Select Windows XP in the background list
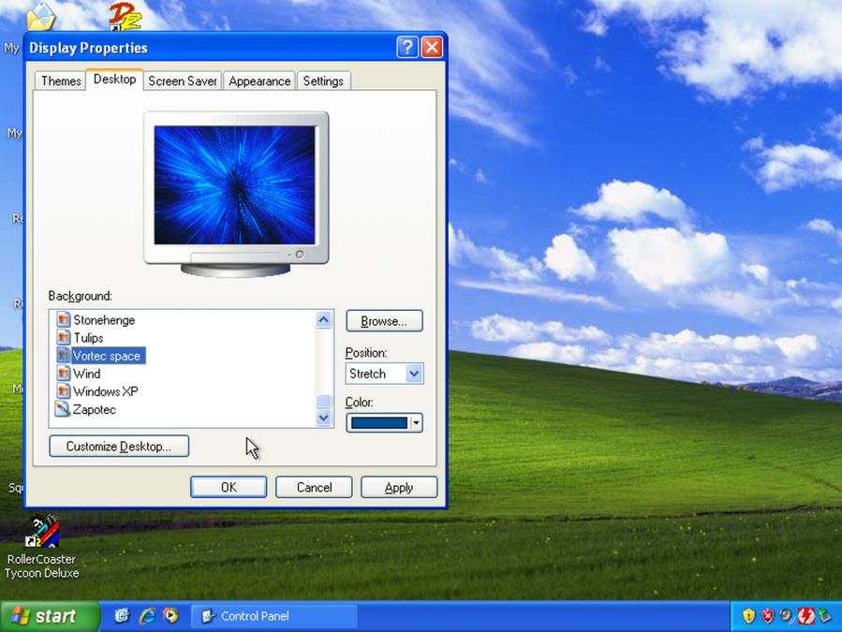842x632 pixels. pos(106,391)
